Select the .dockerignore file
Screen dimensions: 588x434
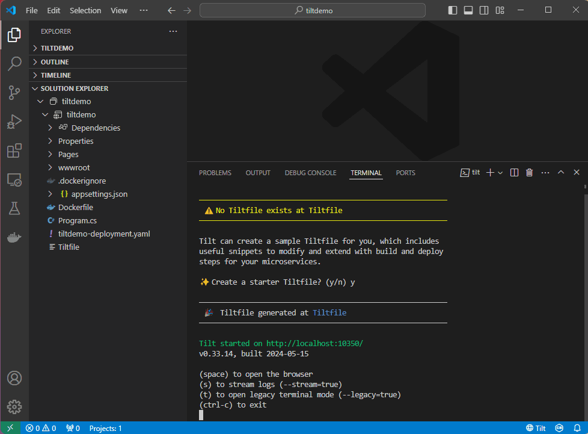(x=82, y=181)
